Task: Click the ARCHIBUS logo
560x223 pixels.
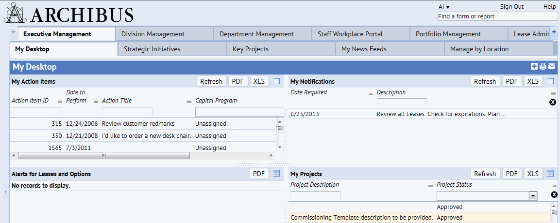Action: (68, 14)
